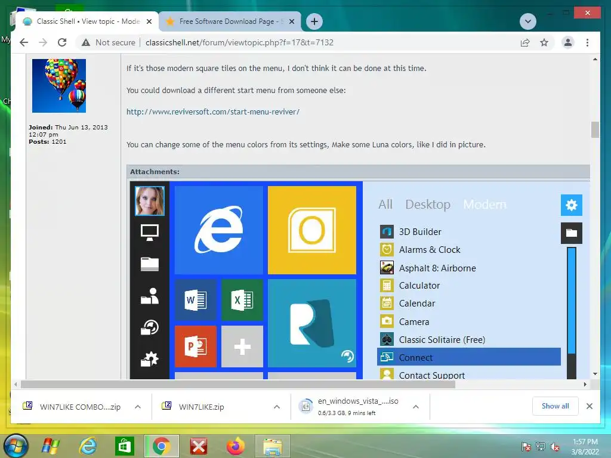Click the user portrait in start menu sidebar

[150, 200]
